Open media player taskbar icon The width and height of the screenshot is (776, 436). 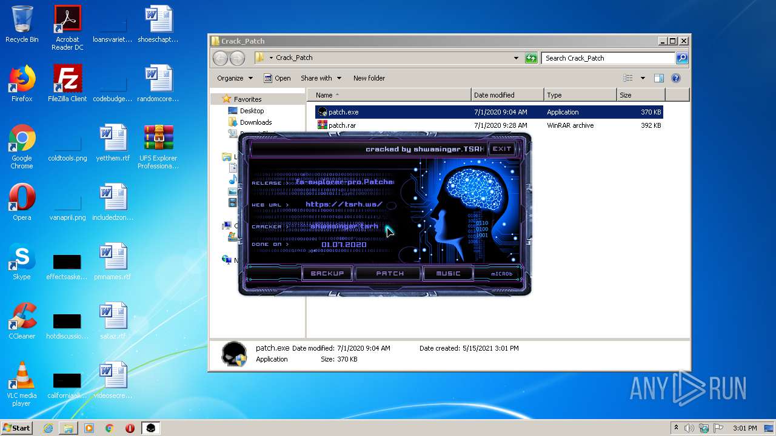[x=89, y=428]
